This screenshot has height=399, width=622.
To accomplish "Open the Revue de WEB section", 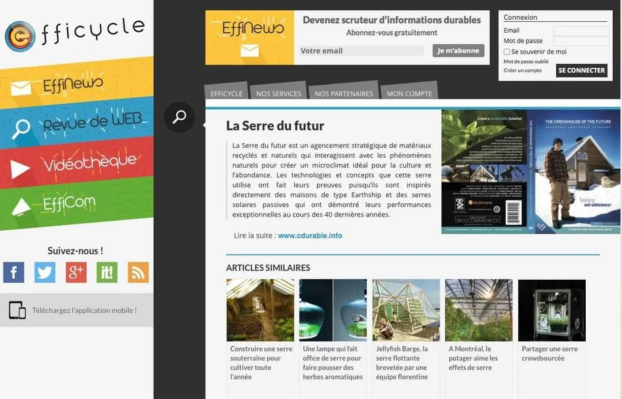I will pos(77,123).
